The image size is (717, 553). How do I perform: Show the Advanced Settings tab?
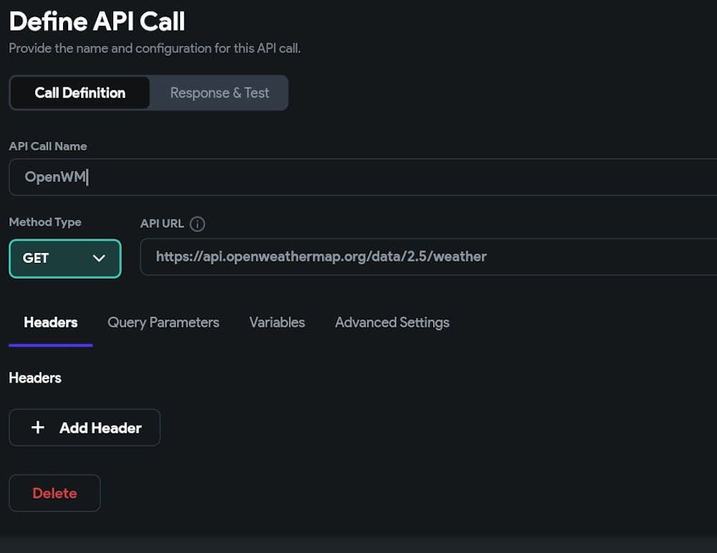(392, 322)
